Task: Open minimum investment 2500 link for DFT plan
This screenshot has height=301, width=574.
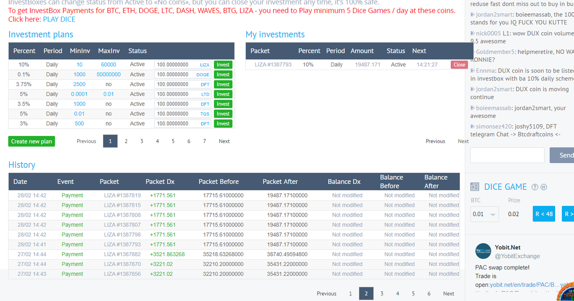Action: [79, 84]
